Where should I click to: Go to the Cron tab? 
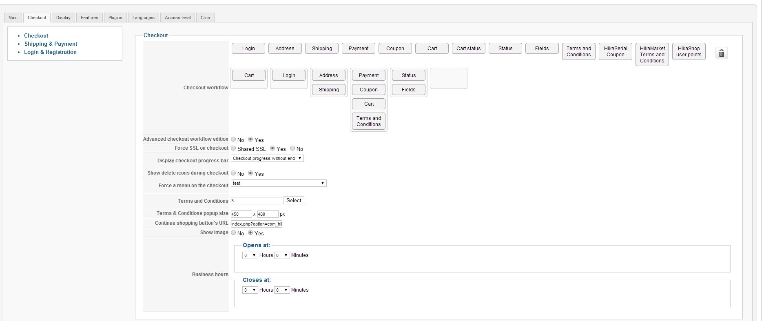coord(205,18)
